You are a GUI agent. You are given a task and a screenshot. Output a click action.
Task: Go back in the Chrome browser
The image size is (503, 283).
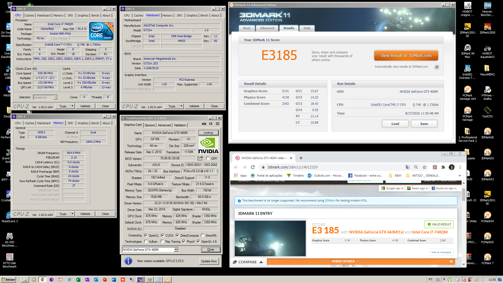tap(236, 167)
